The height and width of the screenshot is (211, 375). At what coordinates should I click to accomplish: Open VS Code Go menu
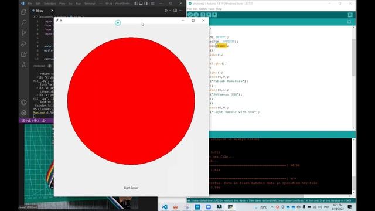point(70,4)
